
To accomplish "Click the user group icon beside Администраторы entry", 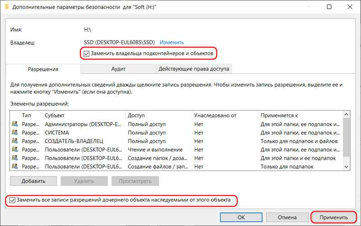I will [15, 124].
